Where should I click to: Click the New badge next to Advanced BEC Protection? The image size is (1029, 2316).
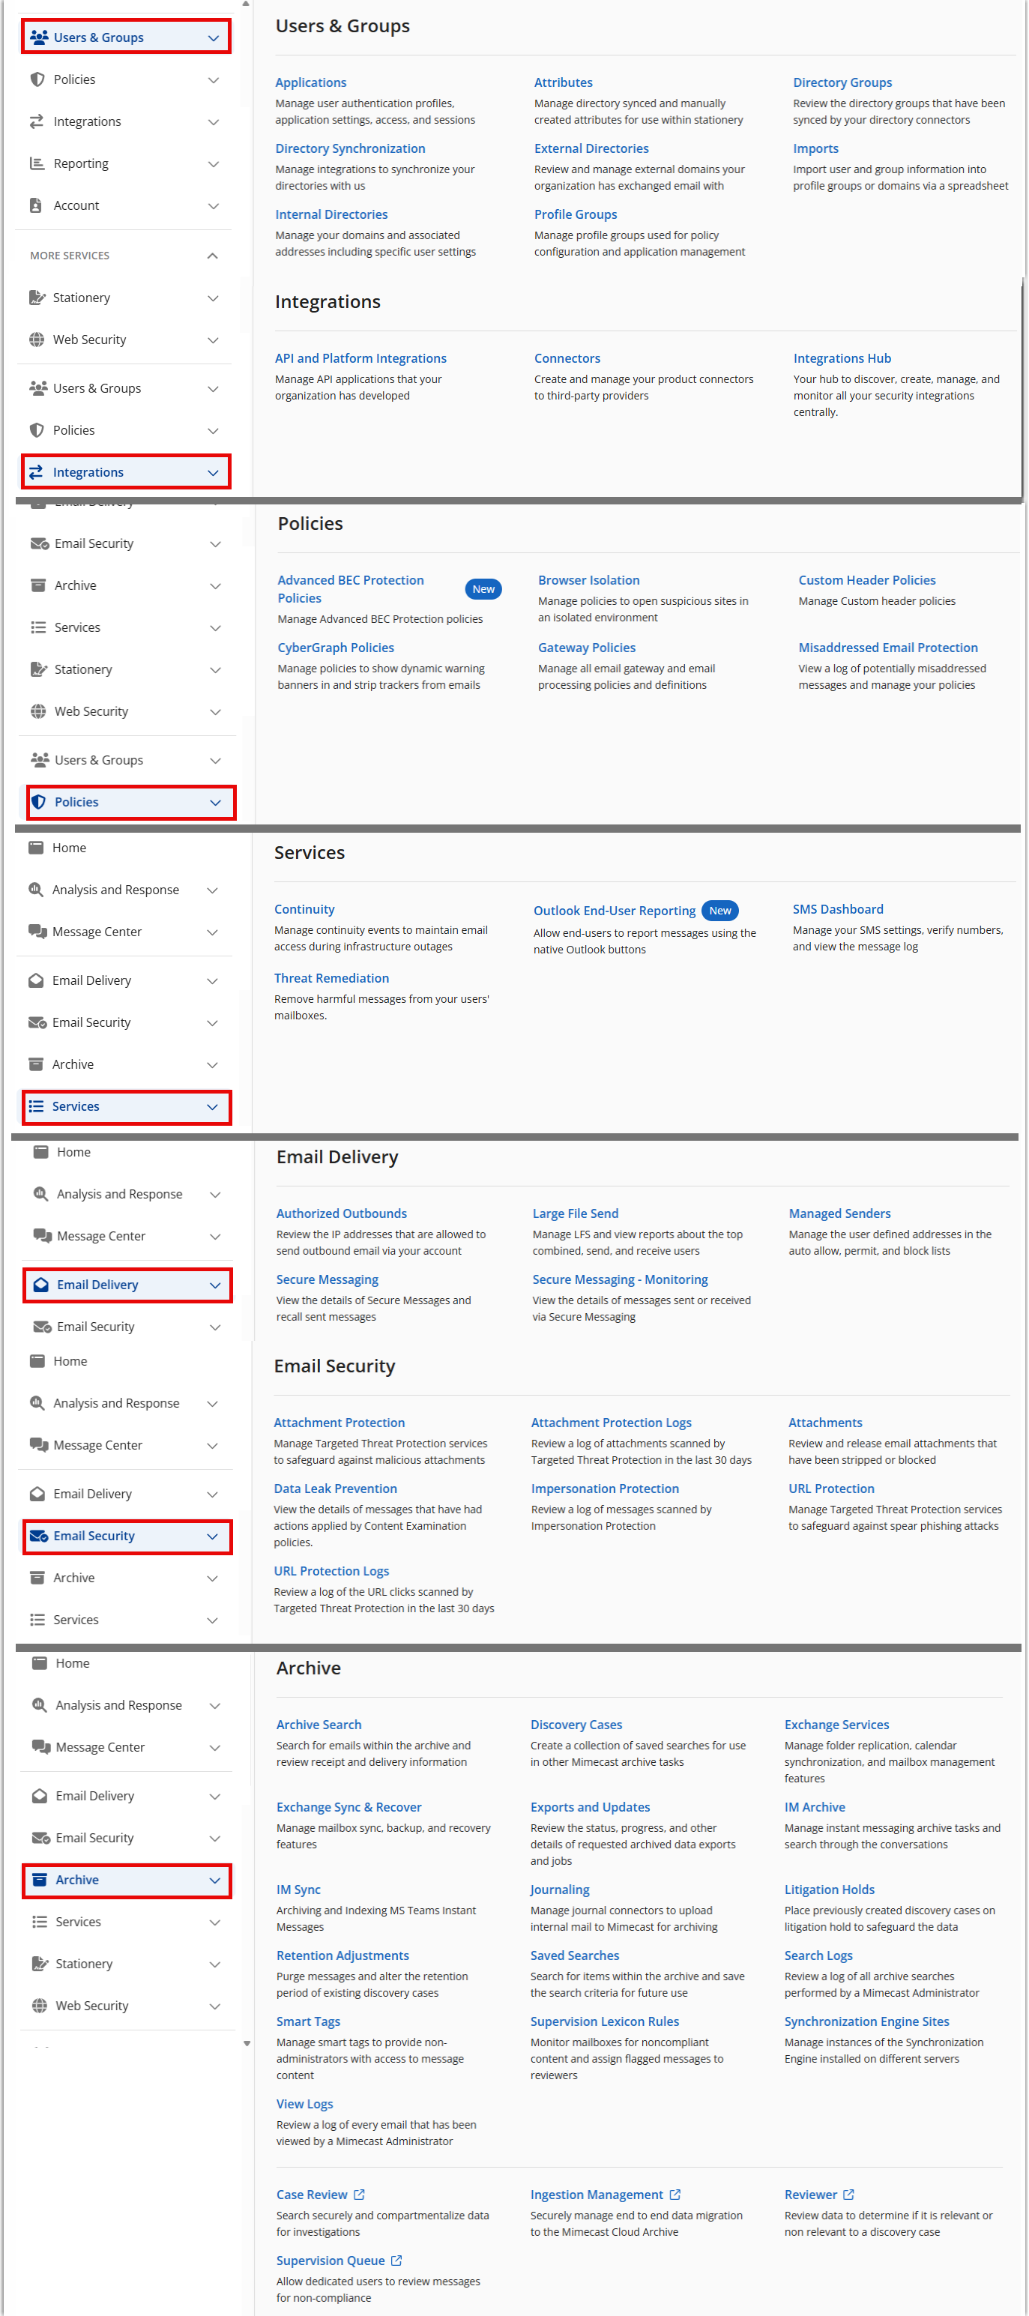pos(483,589)
